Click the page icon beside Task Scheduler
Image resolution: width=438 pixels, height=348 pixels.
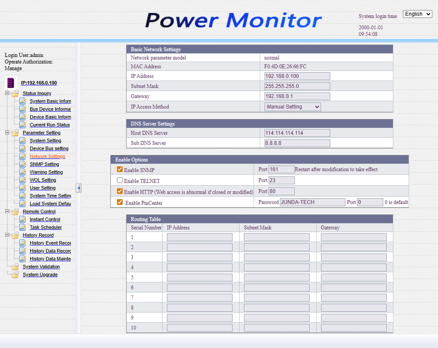22,227
